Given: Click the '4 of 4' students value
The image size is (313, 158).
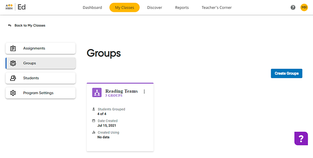Looking at the screenshot, I should (x=102, y=114).
